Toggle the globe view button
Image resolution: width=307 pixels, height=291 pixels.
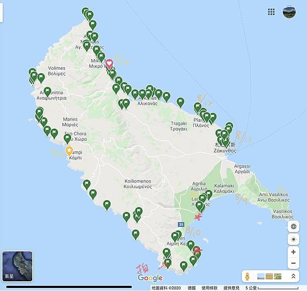293,227
